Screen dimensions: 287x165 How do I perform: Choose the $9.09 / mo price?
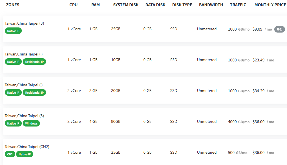click(262, 29)
